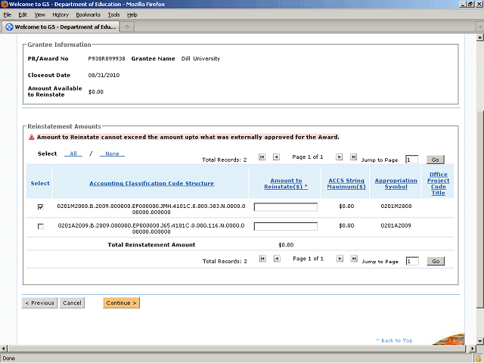The image size is (484, 363).
Task: Open a new browser tab
Action: point(127,27)
